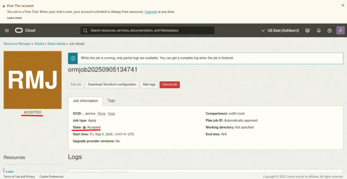Go to Stack details breadcrumb
Screen dimensions: 347x179
tap(57, 44)
